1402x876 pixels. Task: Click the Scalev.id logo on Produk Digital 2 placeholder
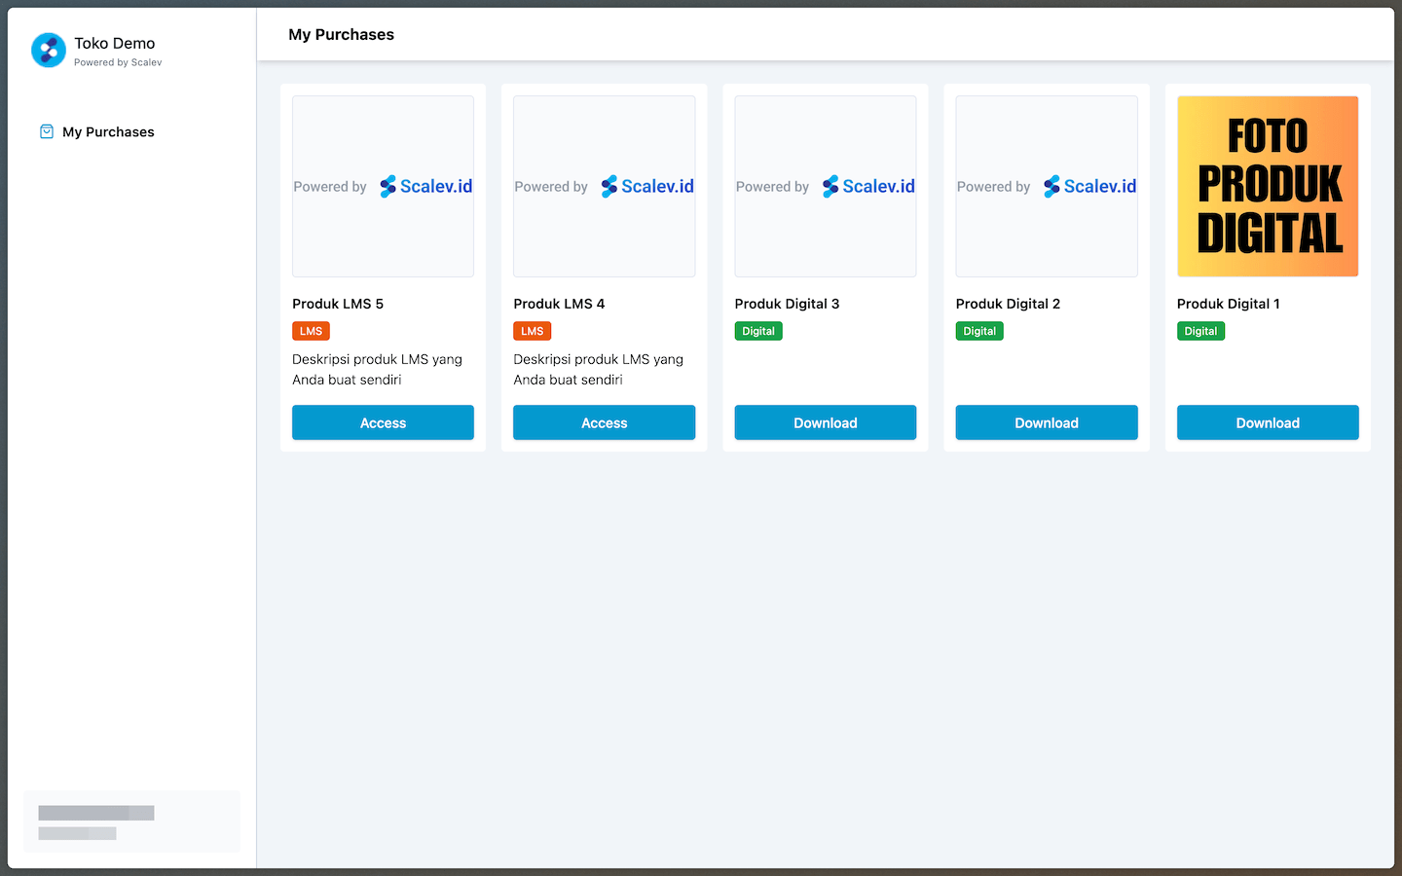[1089, 186]
